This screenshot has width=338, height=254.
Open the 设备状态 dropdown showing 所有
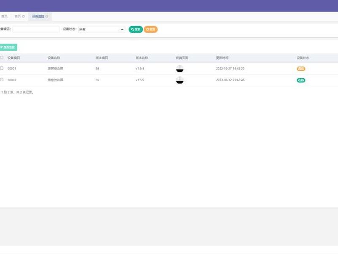coord(101,29)
